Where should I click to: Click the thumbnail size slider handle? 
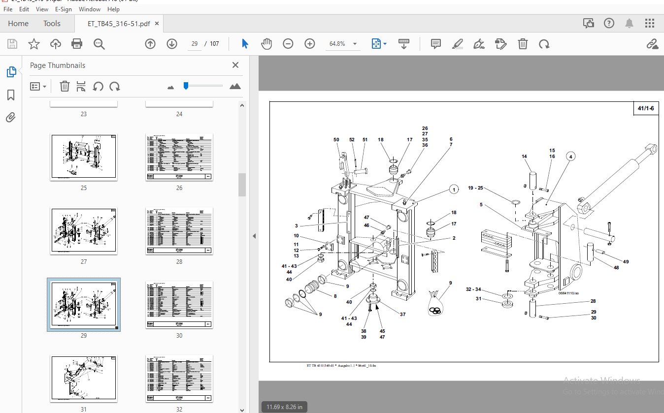[x=186, y=86]
